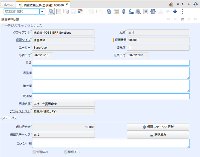Image resolution: width=200 pixels, height=157 pixels.
Task: Click the 伝票日付 field 2022/12/07
Action: (x=137, y=55)
